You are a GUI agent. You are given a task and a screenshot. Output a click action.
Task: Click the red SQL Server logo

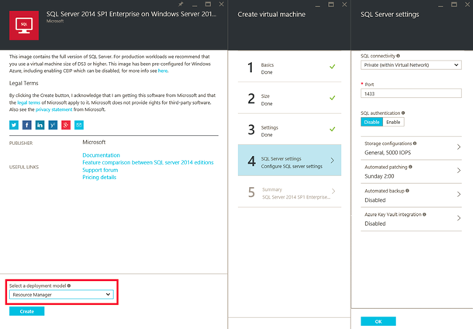25,24
